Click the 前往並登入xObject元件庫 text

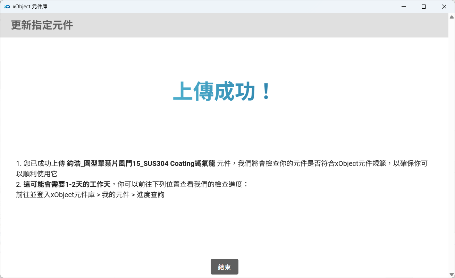[x=55, y=195]
